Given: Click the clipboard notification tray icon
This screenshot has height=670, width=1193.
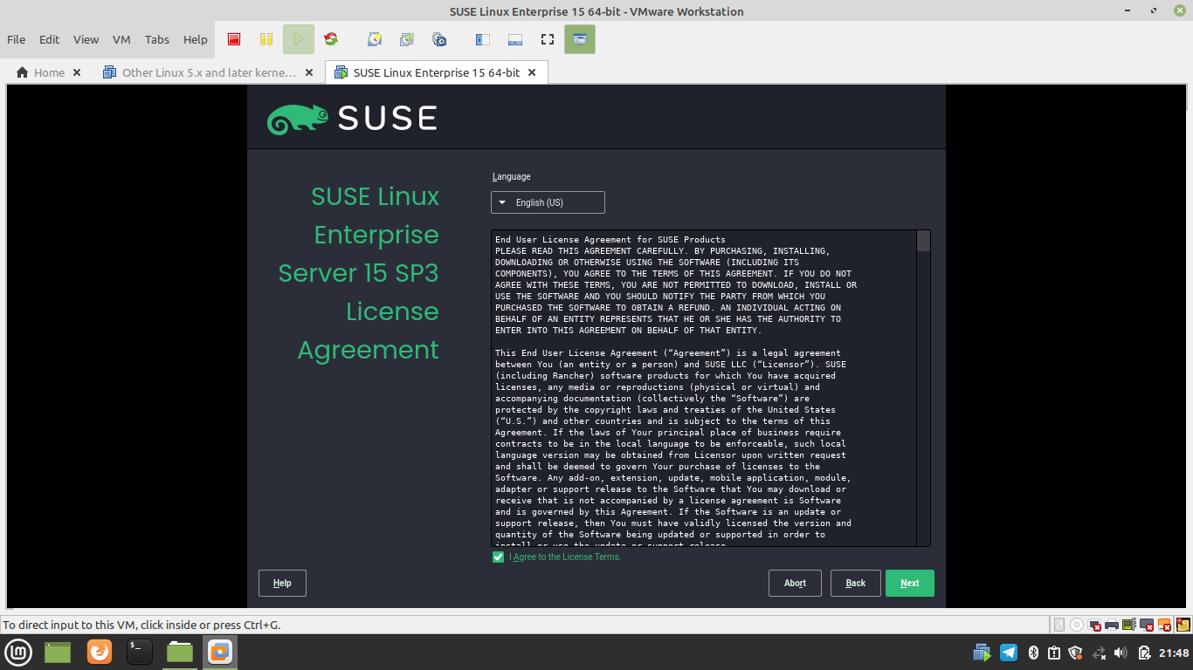Looking at the screenshot, I should coord(1054,652).
